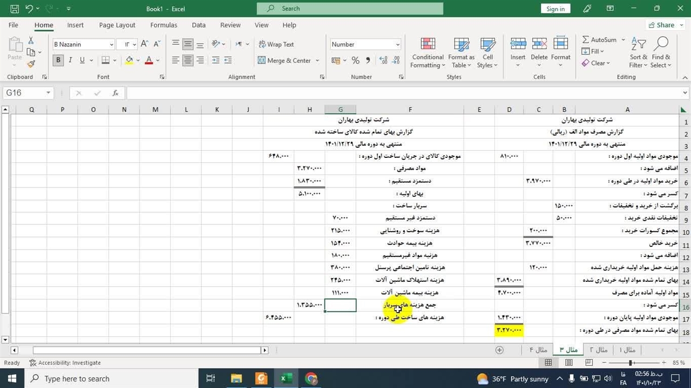Toggle Wrap Text for the cell
Image resolution: width=691 pixels, height=388 pixels.
click(x=276, y=44)
